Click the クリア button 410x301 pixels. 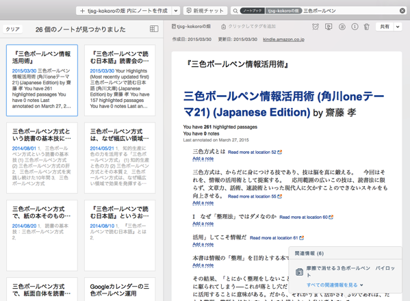(x=12, y=29)
